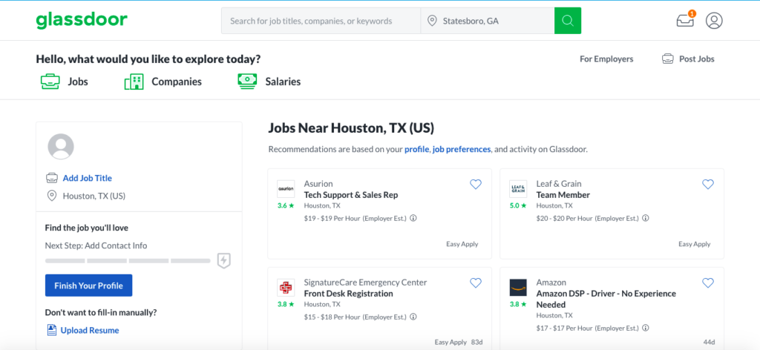This screenshot has width=760, height=350.
Task: Click the Next Step: Add Contact Info text
Action: coord(96,245)
